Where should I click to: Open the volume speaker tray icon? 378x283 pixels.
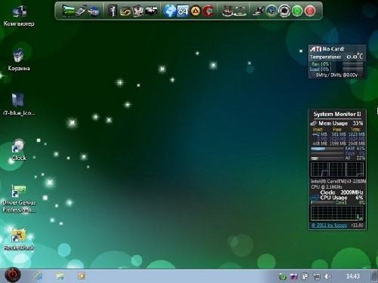[327, 276]
